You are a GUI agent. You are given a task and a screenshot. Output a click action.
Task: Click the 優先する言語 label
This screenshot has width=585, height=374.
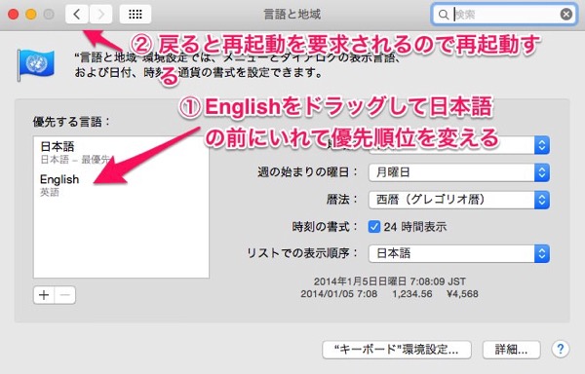71,122
